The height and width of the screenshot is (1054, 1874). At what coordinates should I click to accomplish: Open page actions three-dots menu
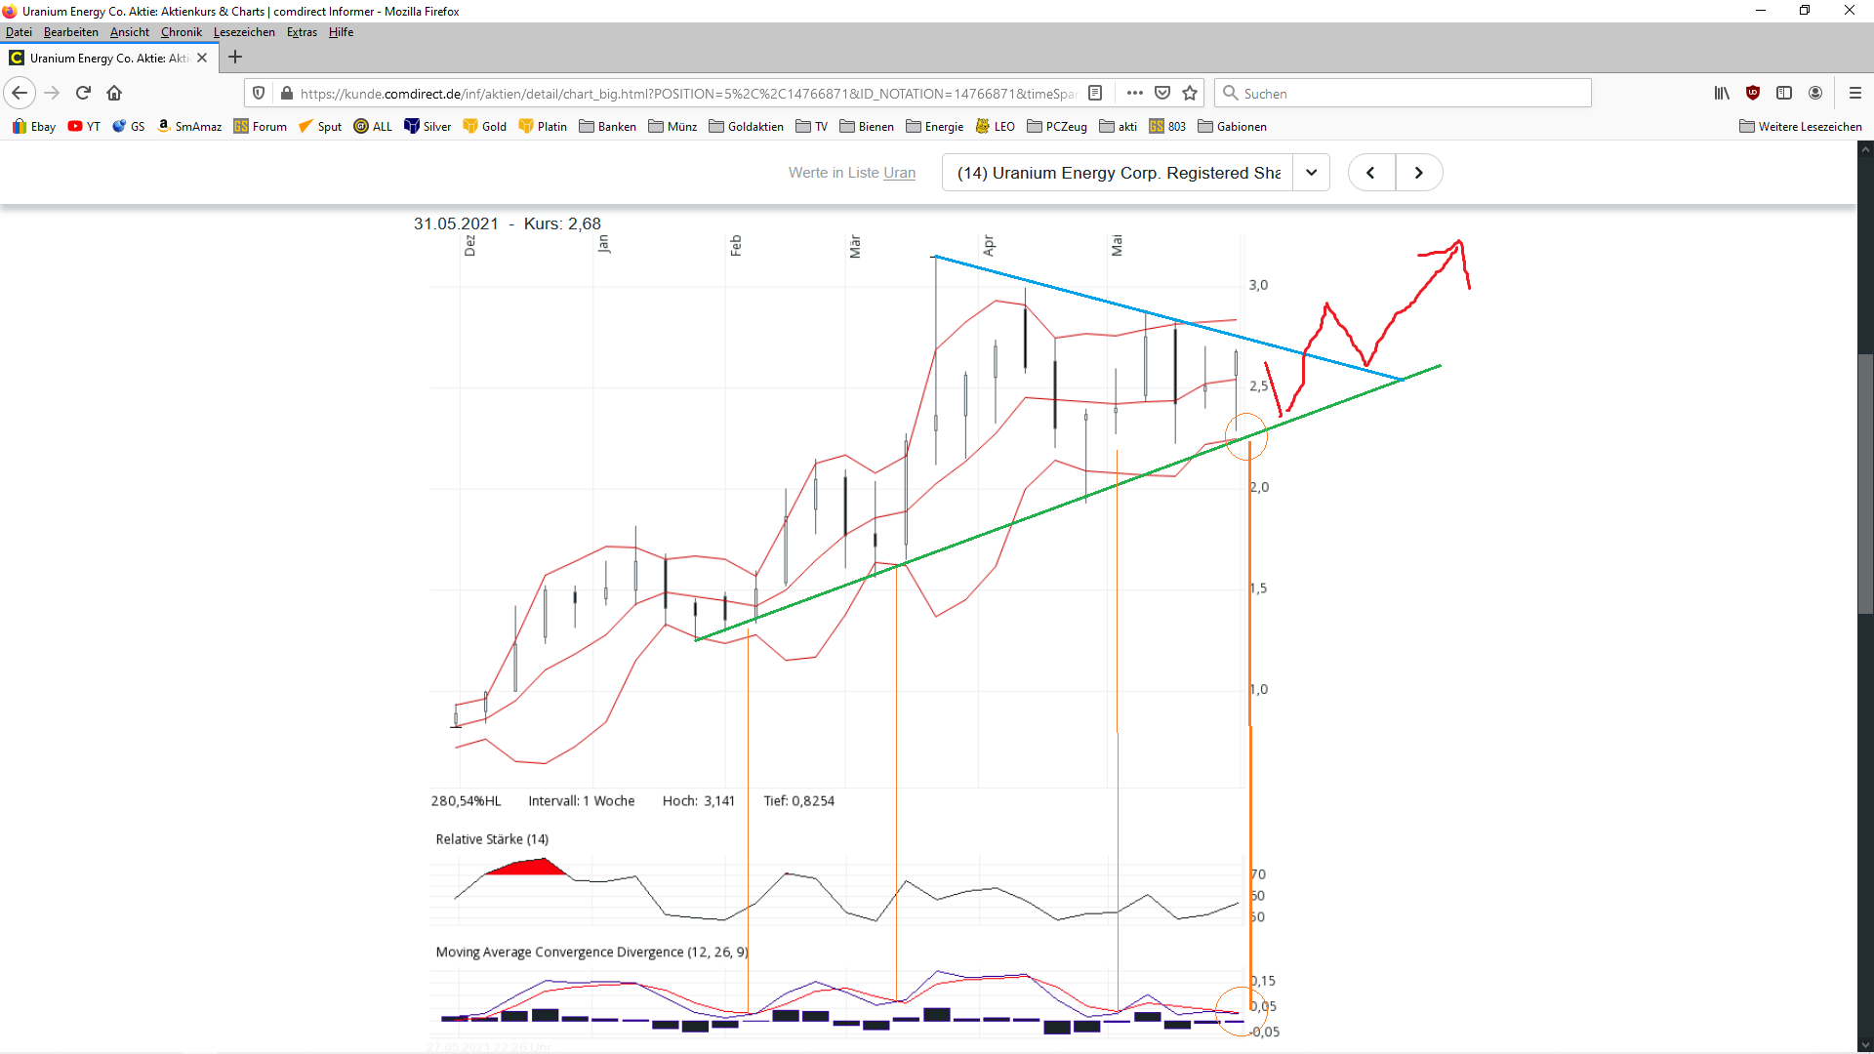pos(1134,93)
